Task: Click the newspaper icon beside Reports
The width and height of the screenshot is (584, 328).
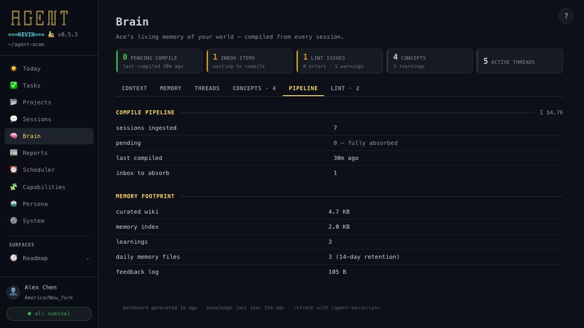Action: click(x=14, y=153)
